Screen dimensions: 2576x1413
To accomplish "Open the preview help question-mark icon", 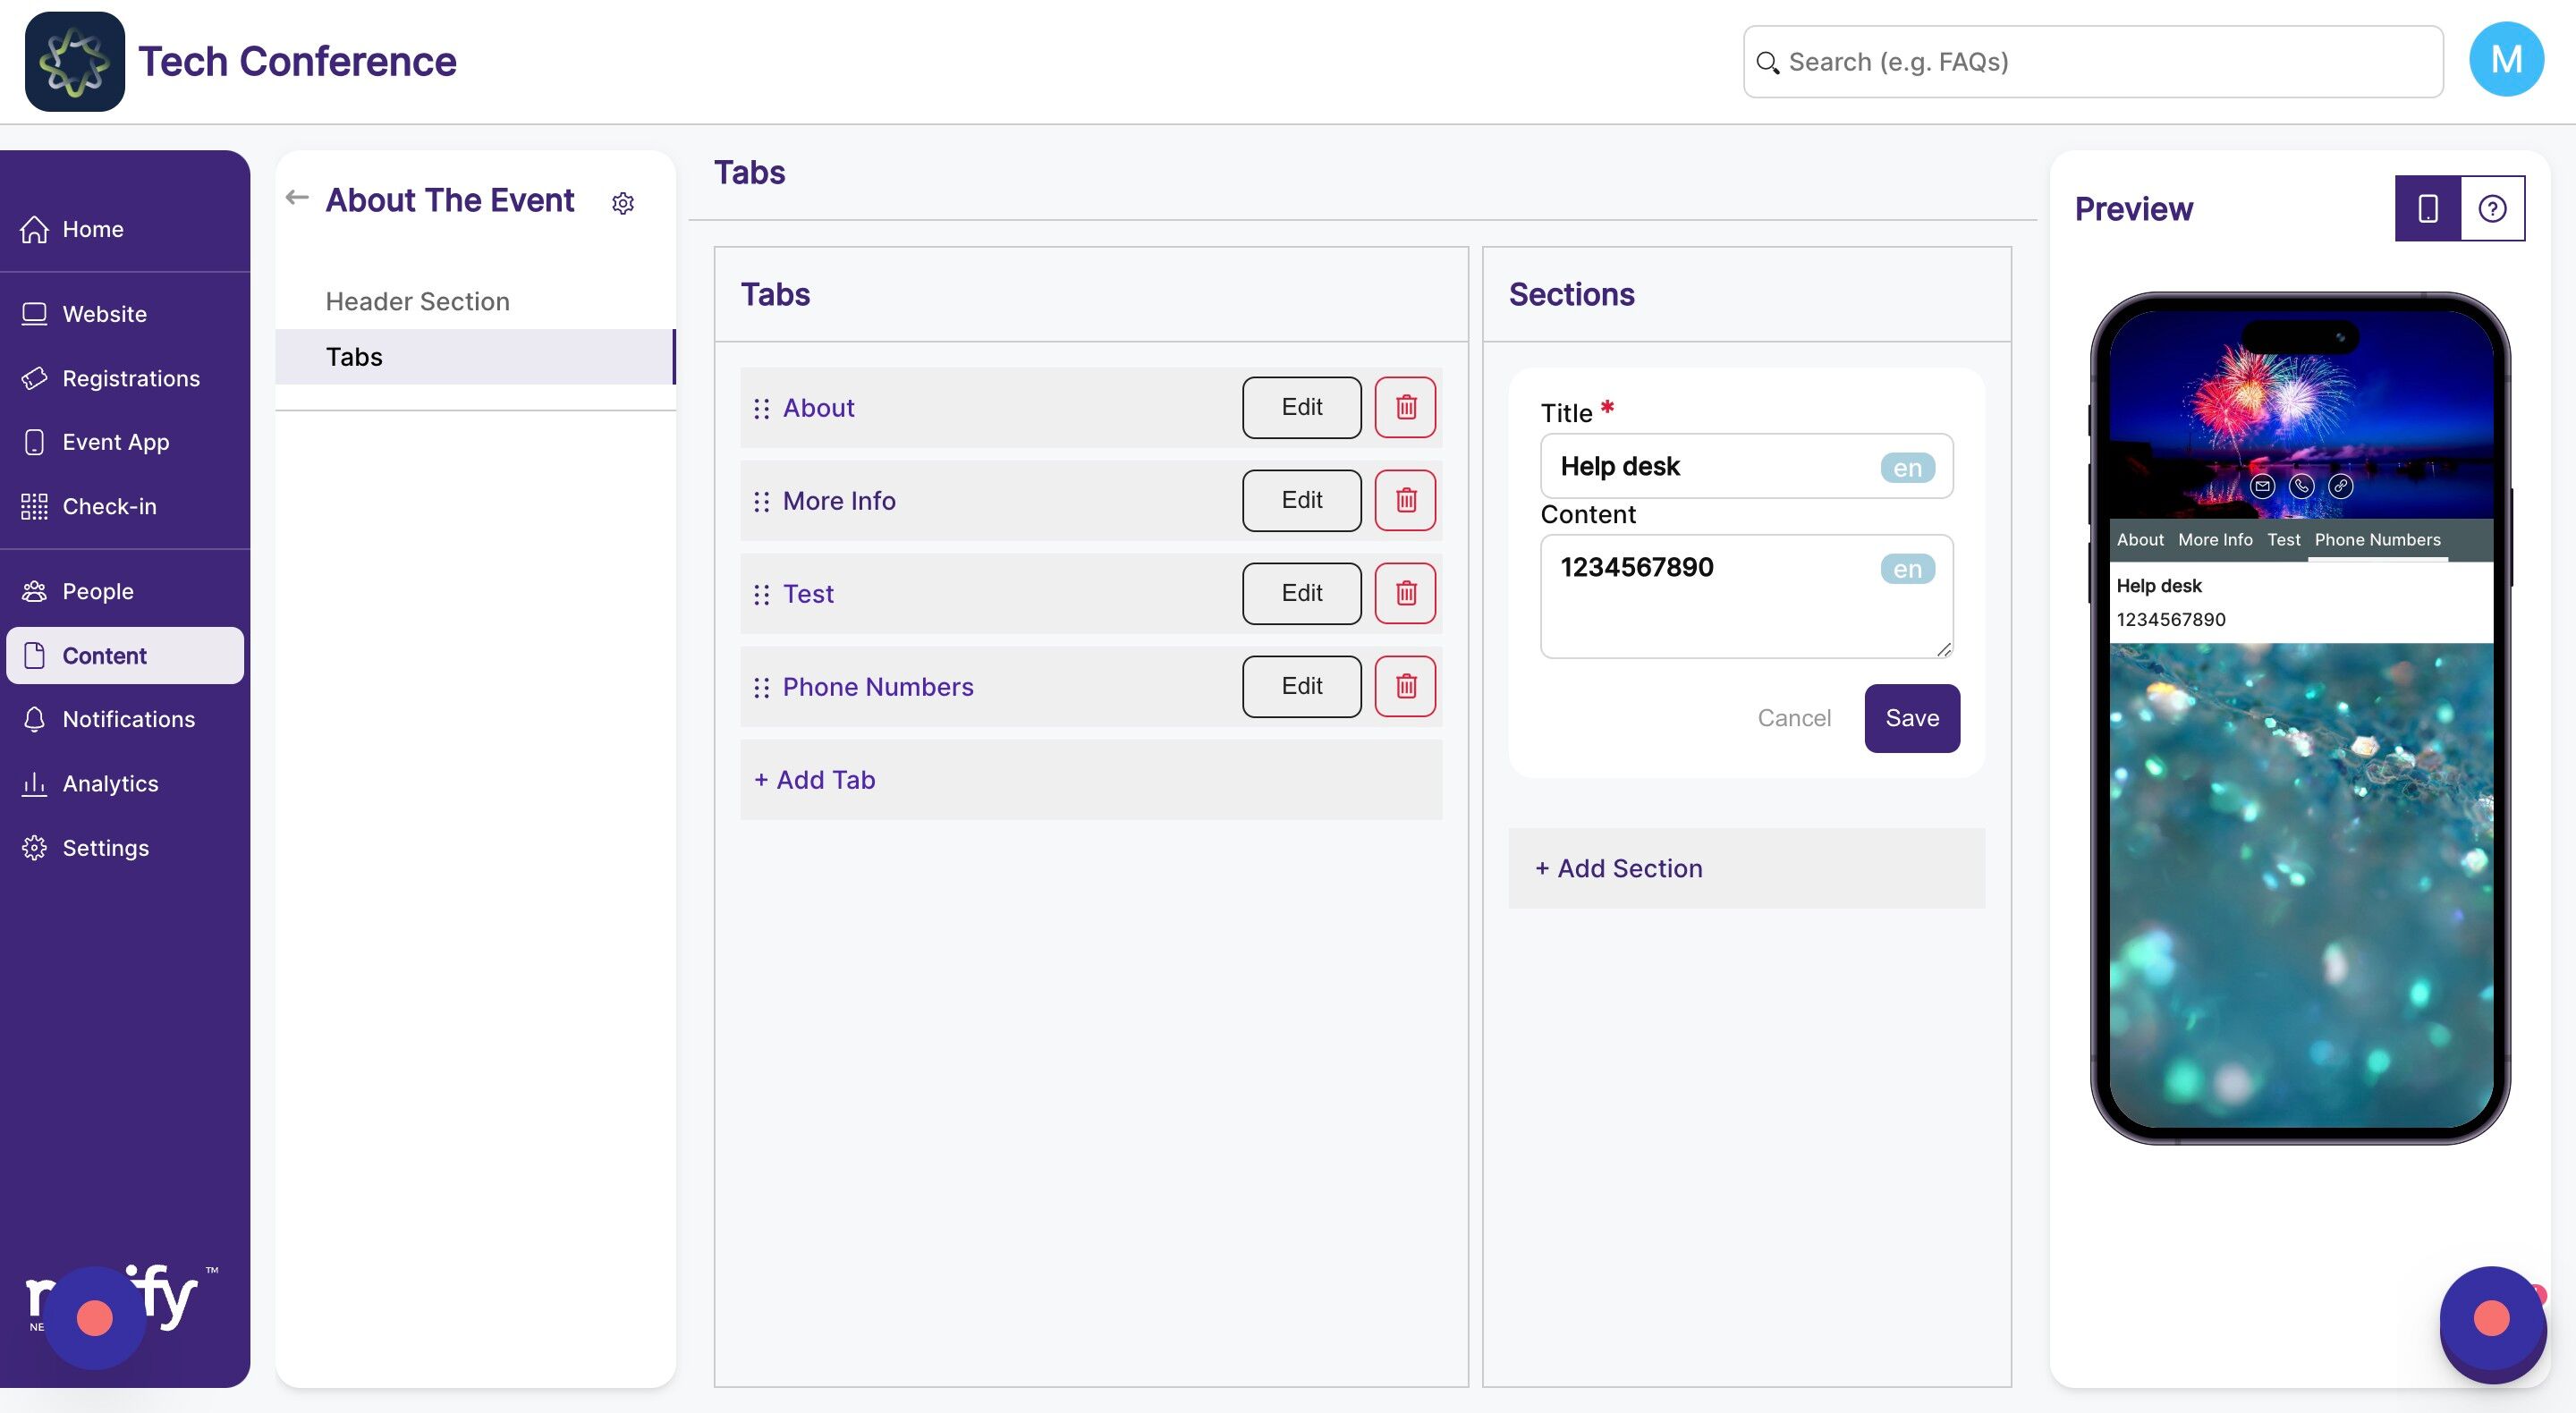I will pos(2492,208).
